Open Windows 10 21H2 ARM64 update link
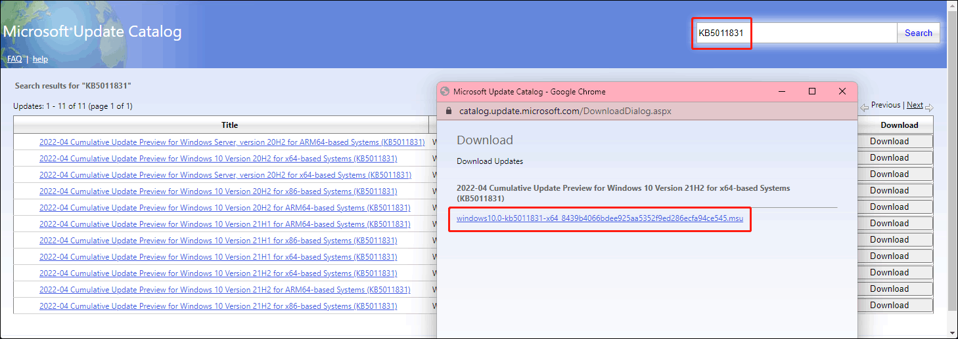 coord(225,289)
